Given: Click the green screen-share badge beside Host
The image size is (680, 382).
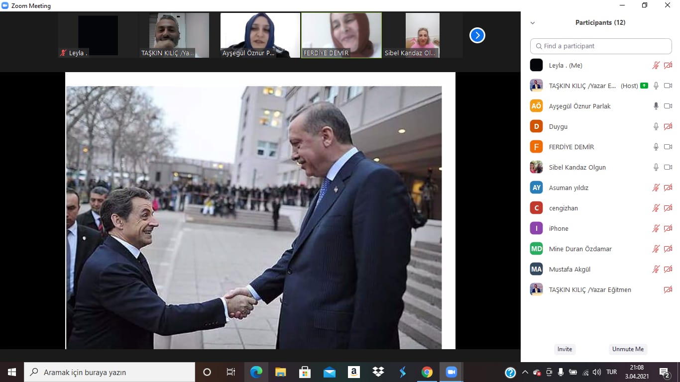Looking at the screenshot, I should pyautogui.click(x=644, y=86).
